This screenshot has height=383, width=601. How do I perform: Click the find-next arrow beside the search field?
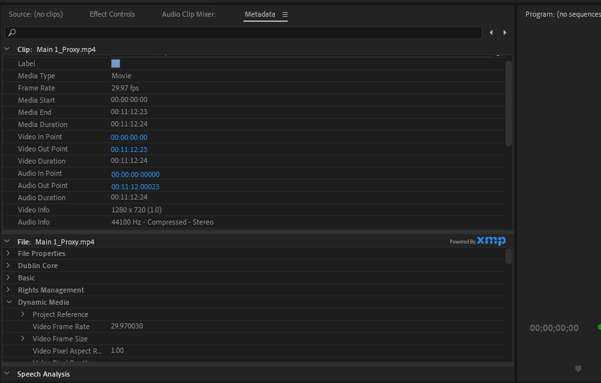point(504,32)
